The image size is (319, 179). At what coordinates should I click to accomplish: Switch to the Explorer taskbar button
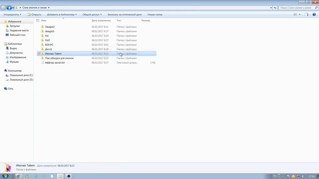click(60, 176)
